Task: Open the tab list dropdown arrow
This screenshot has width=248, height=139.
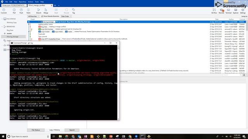Action: pyautogui.click(x=59, y=5)
